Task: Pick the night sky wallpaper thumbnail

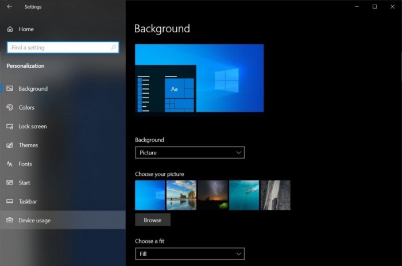Action: pos(212,195)
